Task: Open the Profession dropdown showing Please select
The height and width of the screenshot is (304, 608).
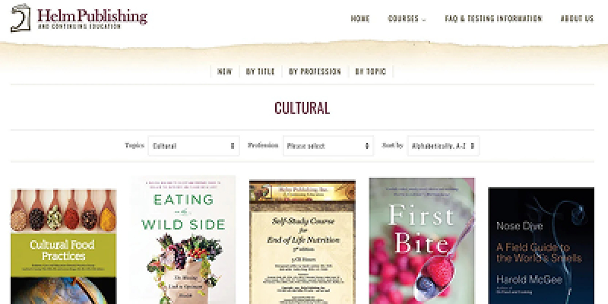Action: coord(328,146)
